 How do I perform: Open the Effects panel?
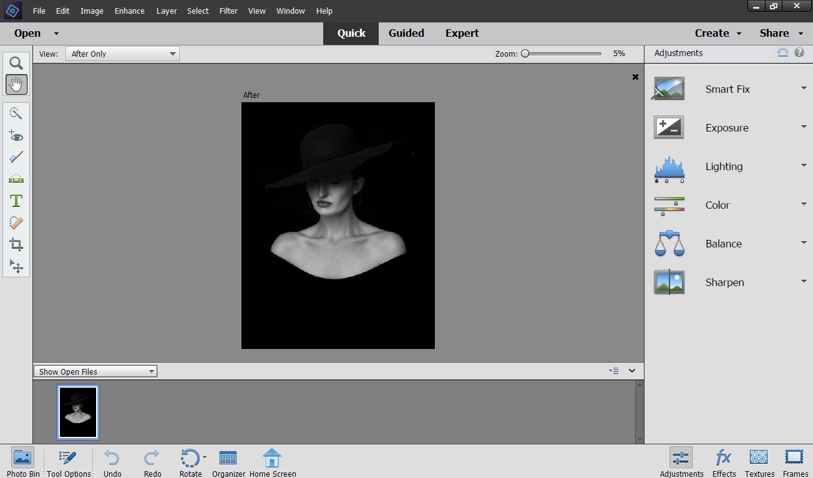pos(723,462)
